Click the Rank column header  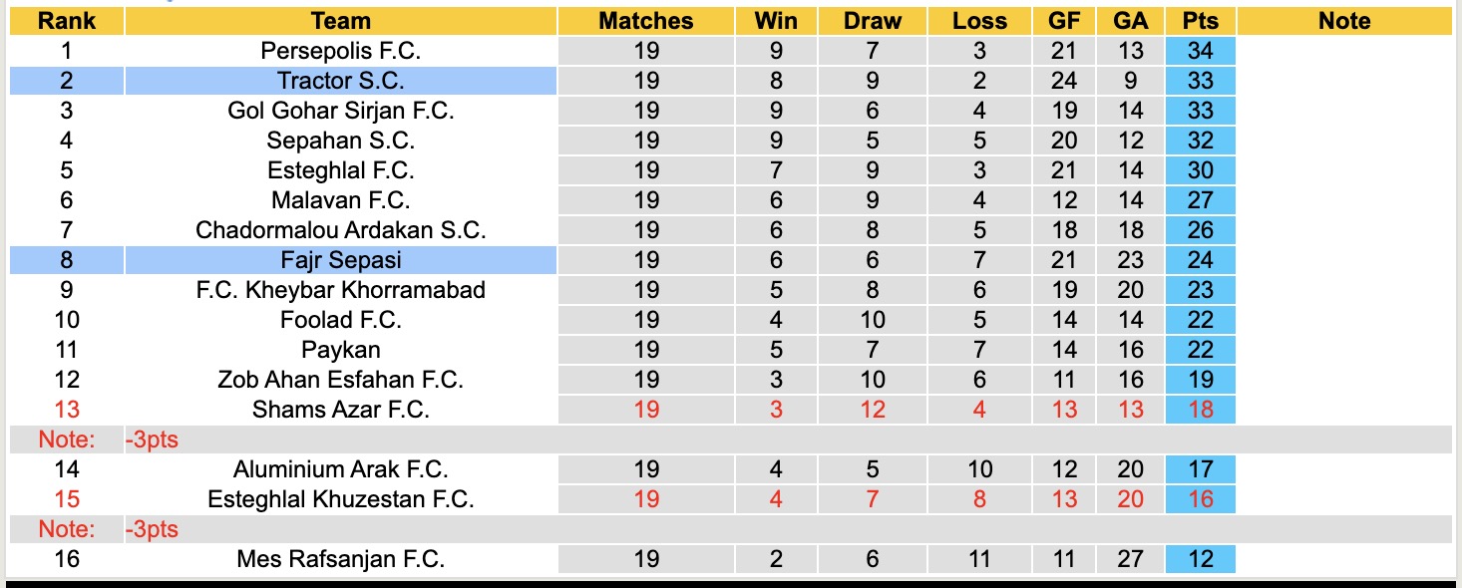pos(67,21)
